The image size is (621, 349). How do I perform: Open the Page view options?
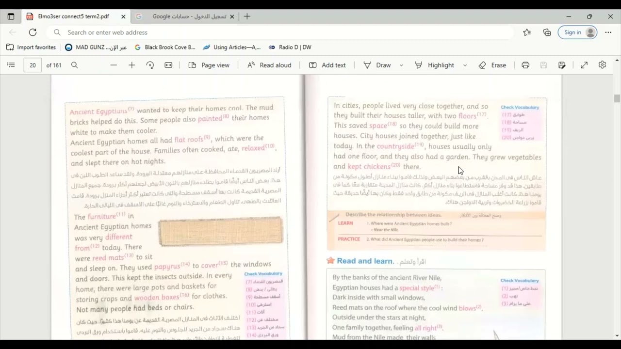[x=209, y=65]
